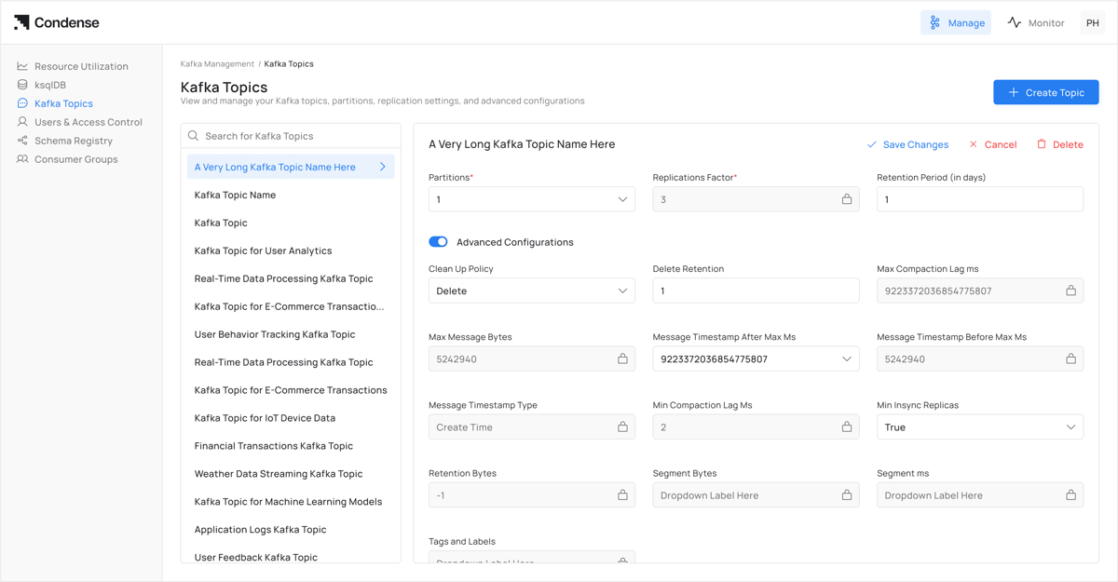The width and height of the screenshot is (1118, 582).
Task: Click lock icon in Retention Bytes field
Action: (x=622, y=494)
